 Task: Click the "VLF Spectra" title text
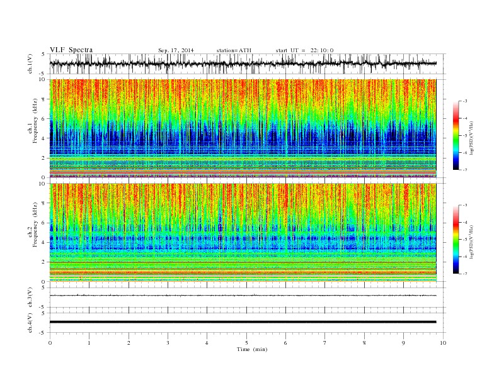point(71,50)
